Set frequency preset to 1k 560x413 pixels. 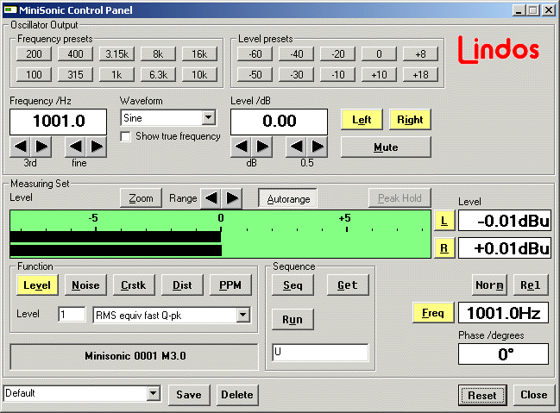coord(116,75)
